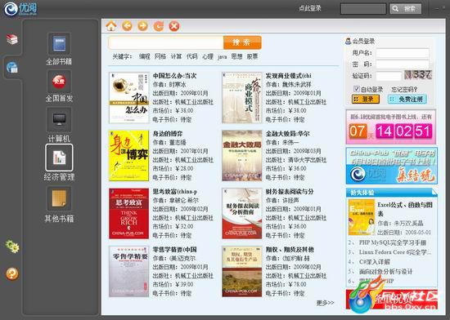Image resolution: width=450 pixels, height=320 pixels.
Task: Open the 金融大败局 book cover
Action: coord(242,156)
